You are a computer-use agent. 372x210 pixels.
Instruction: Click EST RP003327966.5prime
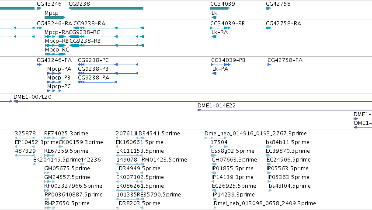click(73, 186)
